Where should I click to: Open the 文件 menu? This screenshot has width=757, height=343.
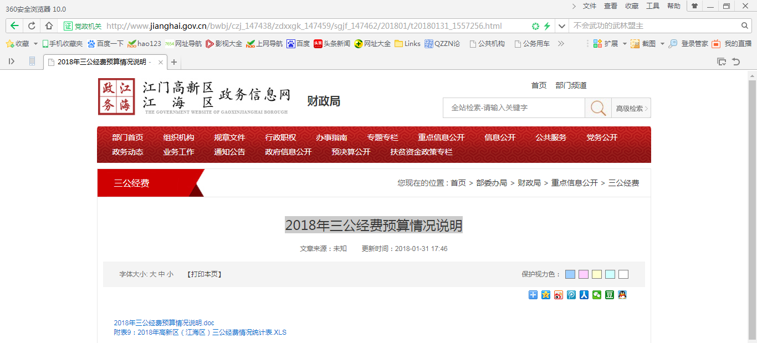click(x=590, y=6)
